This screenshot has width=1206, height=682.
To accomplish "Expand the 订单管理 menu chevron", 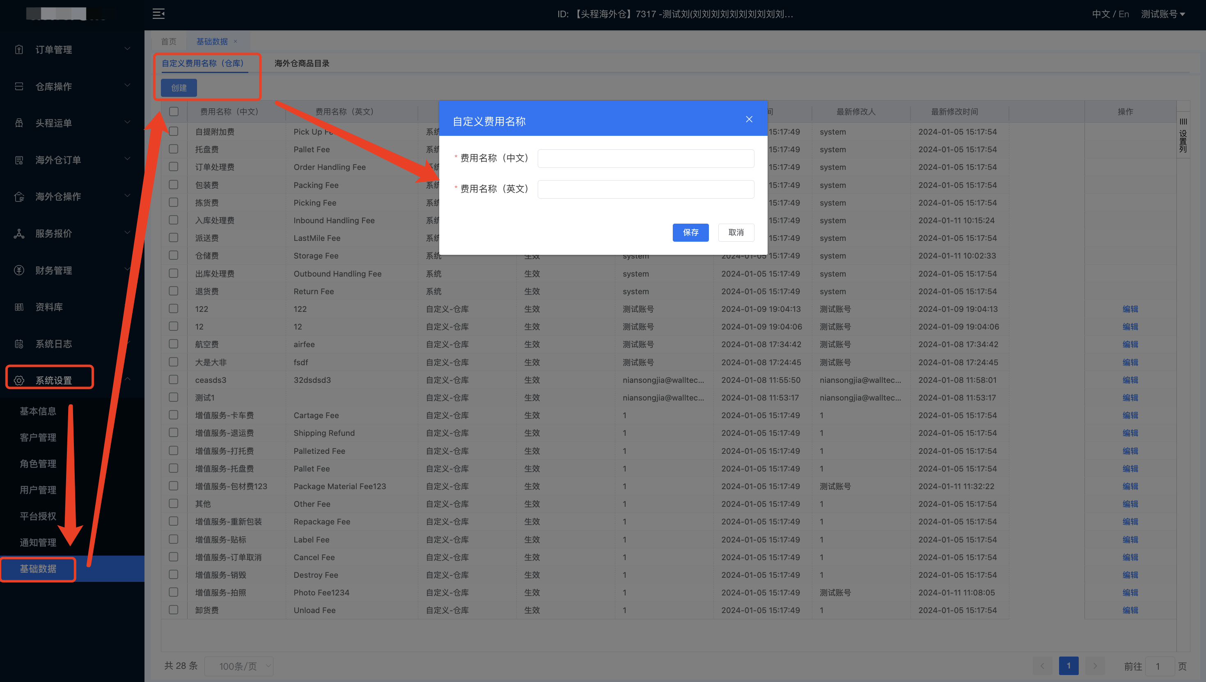I will pyautogui.click(x=127, y=49).
